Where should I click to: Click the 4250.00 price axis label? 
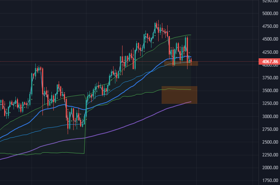[x=270, y=52]
